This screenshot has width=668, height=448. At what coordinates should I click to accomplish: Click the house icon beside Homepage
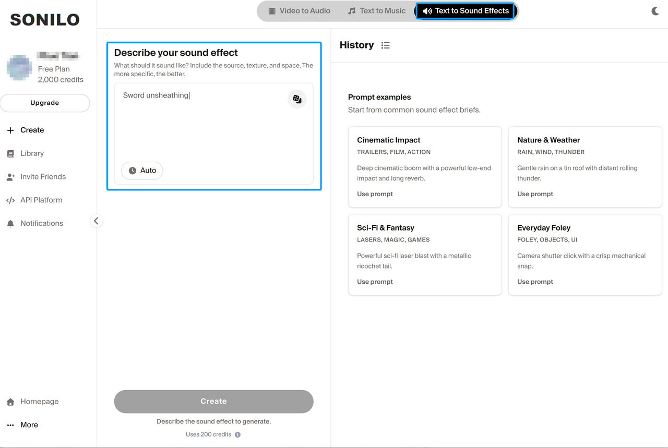click(x=10, y=402)
